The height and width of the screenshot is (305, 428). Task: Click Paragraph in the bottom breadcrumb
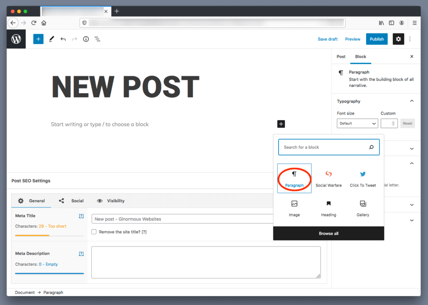pyautogui.click(x=53, y=293)
